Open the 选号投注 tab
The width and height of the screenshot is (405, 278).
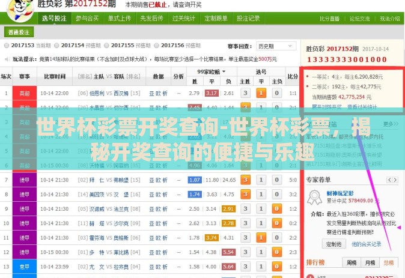coord(54,19)
